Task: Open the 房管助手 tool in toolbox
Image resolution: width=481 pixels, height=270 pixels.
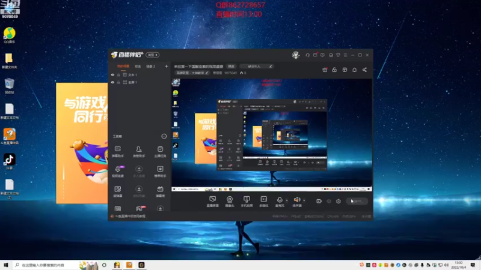Action: tap(139, 152)
